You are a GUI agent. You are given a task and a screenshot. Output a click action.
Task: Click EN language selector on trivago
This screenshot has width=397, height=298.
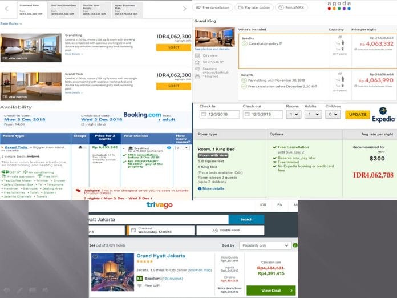coord(279,205)
